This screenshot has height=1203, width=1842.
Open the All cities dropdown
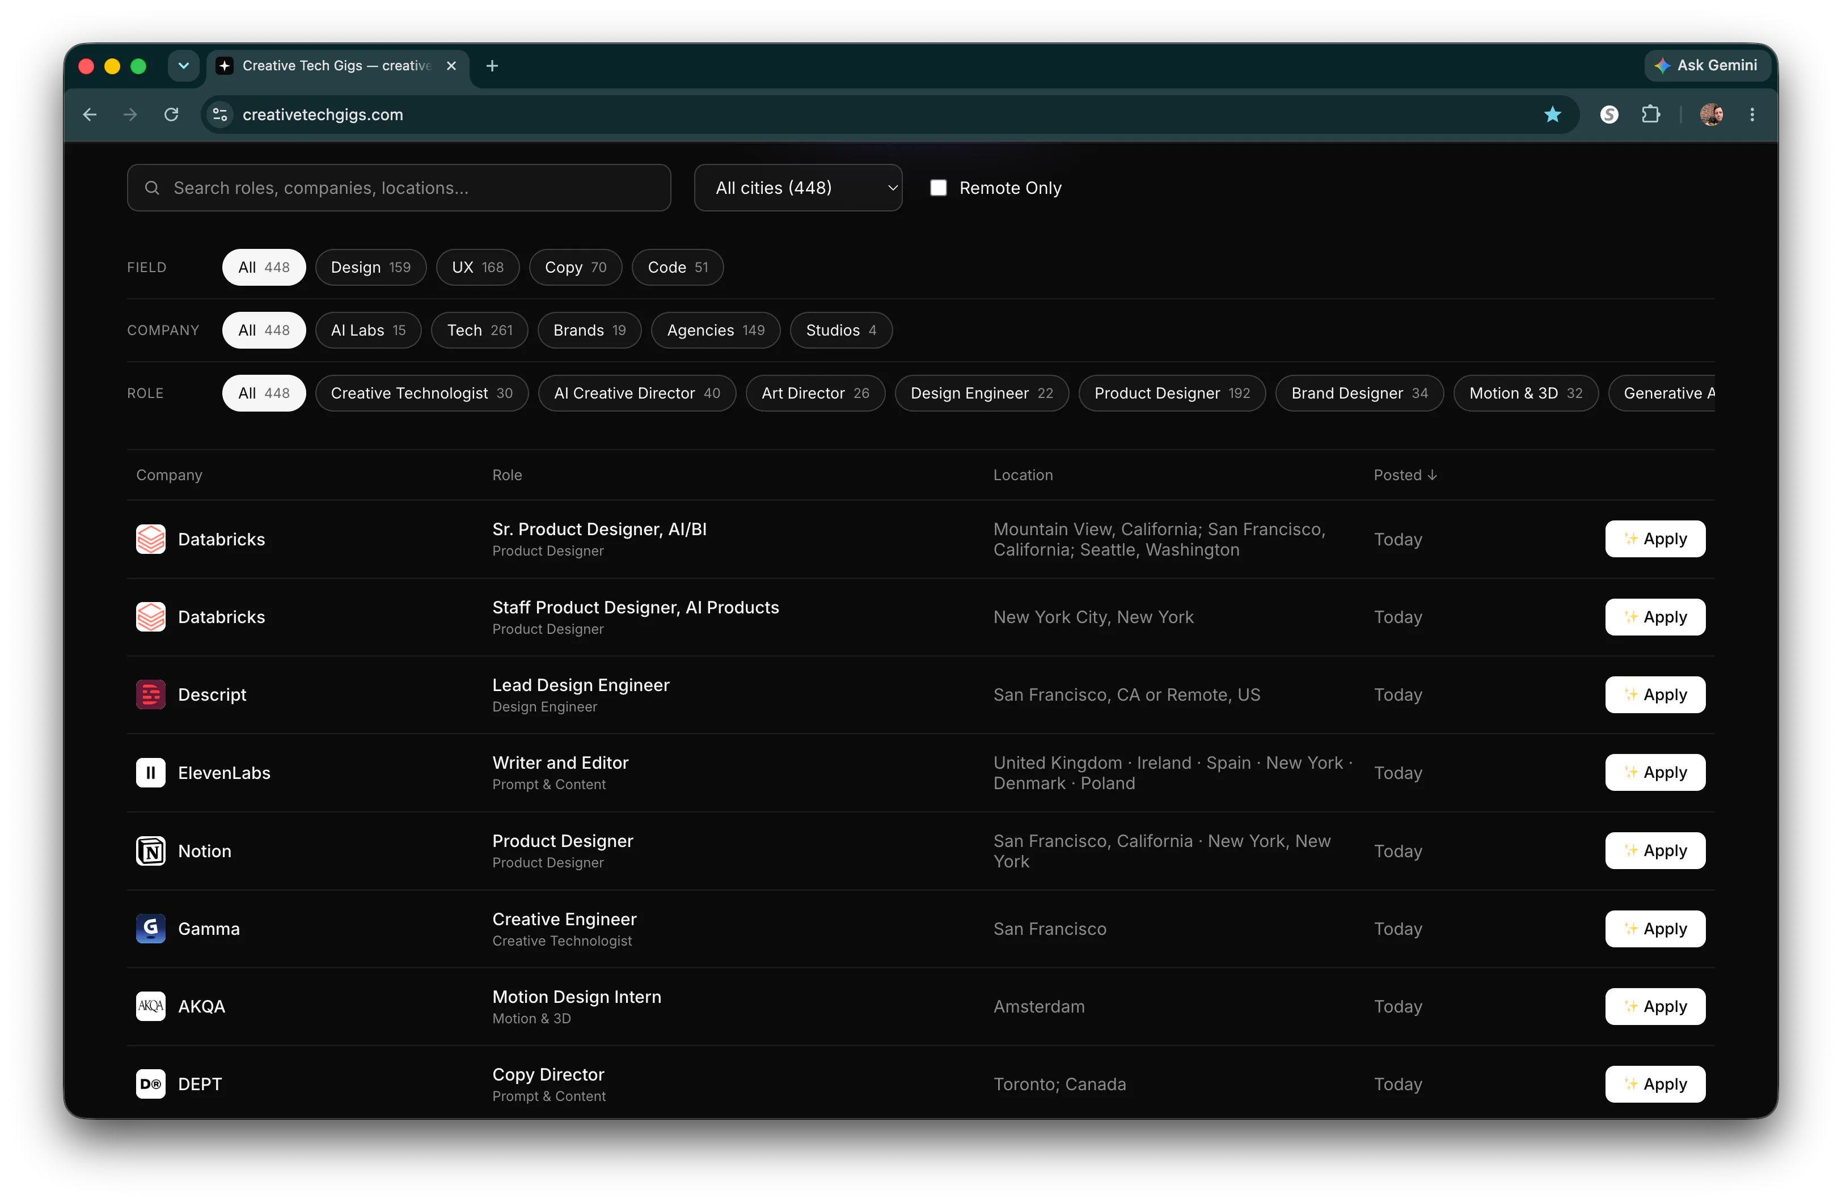798,188
